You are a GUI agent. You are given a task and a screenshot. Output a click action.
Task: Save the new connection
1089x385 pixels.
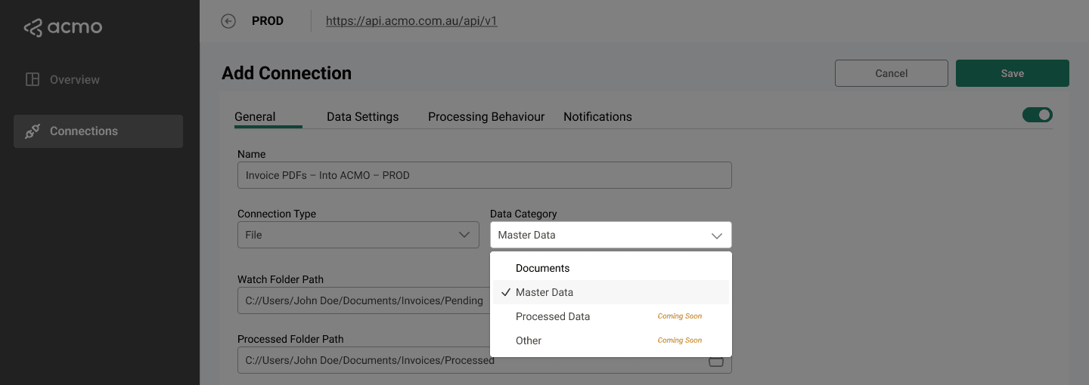coord(1013,73)
